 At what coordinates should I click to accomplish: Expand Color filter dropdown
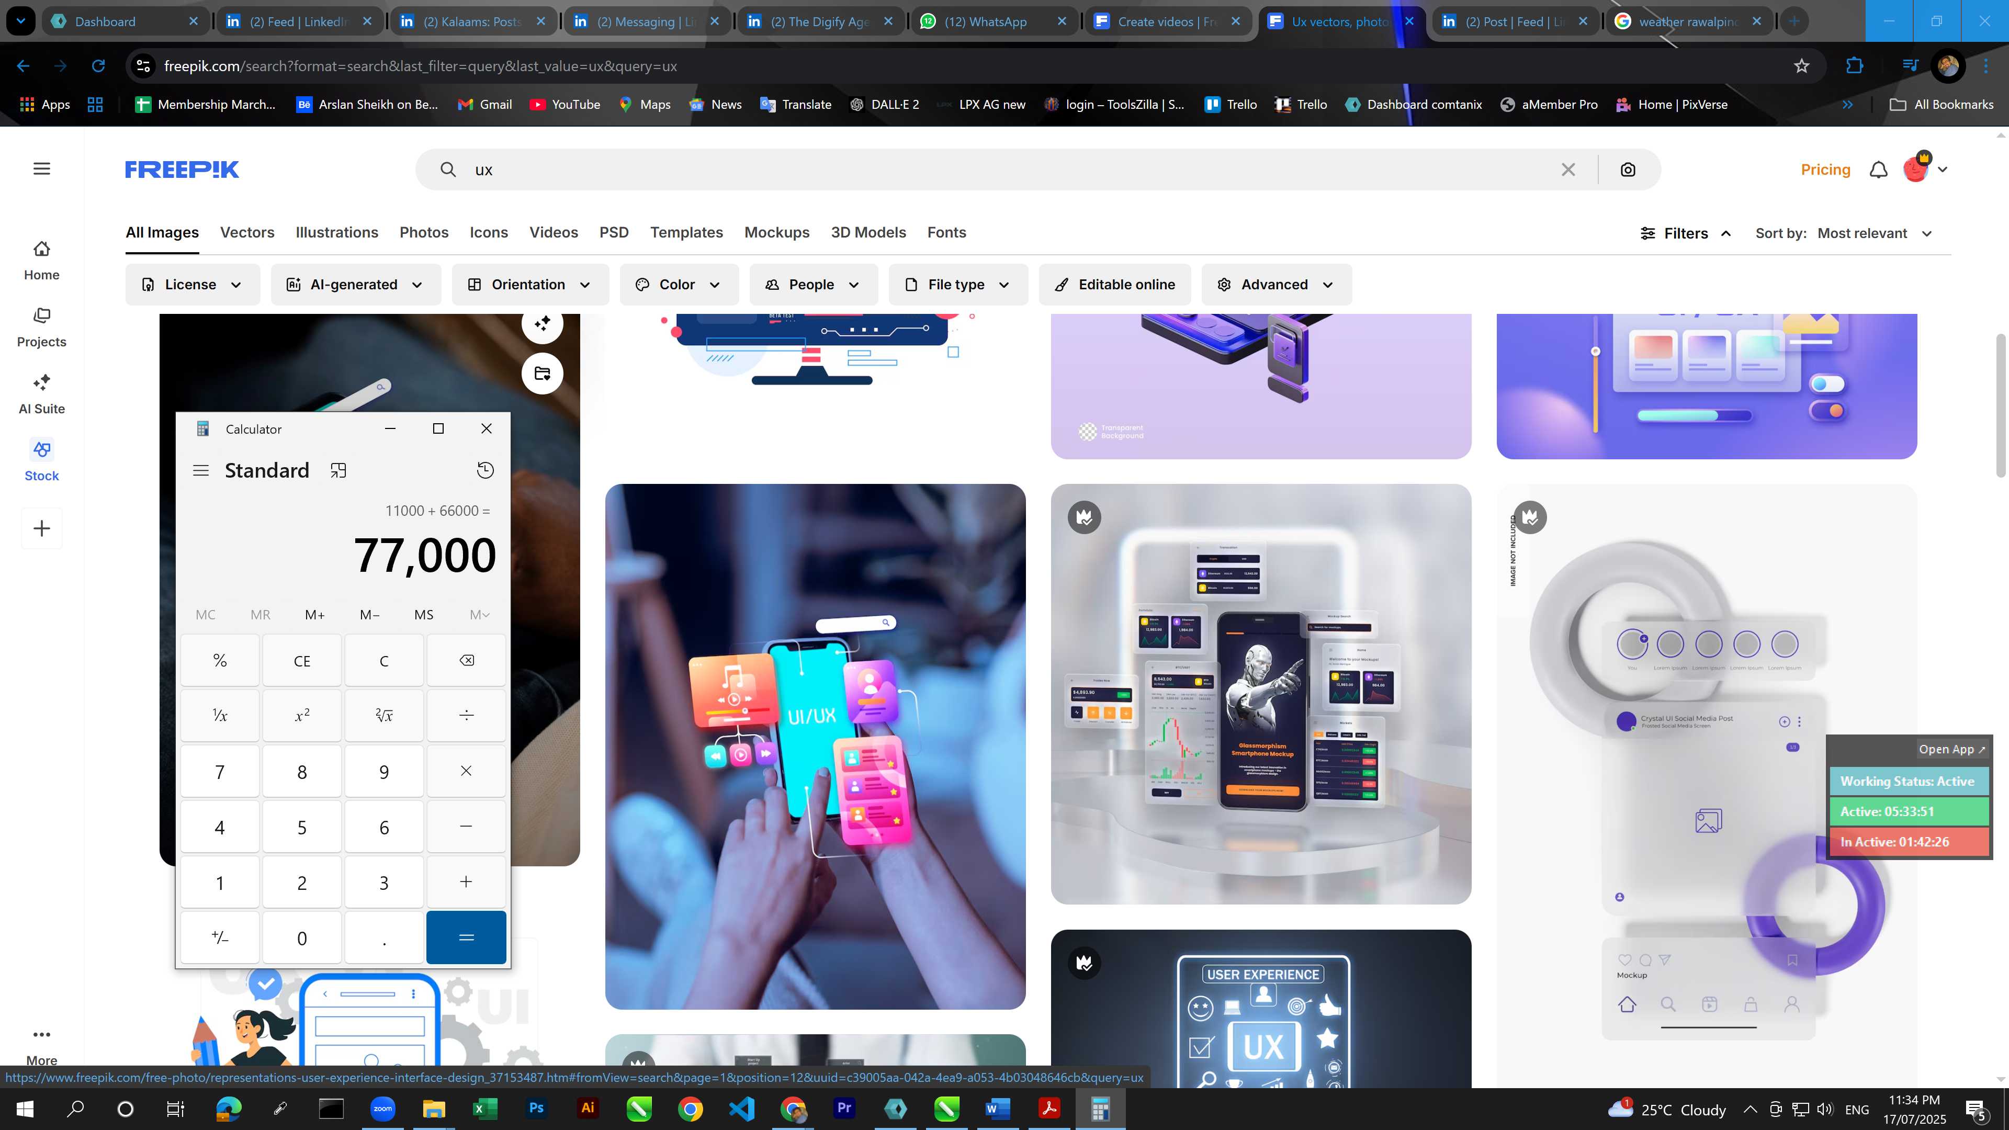pos(679,285)
